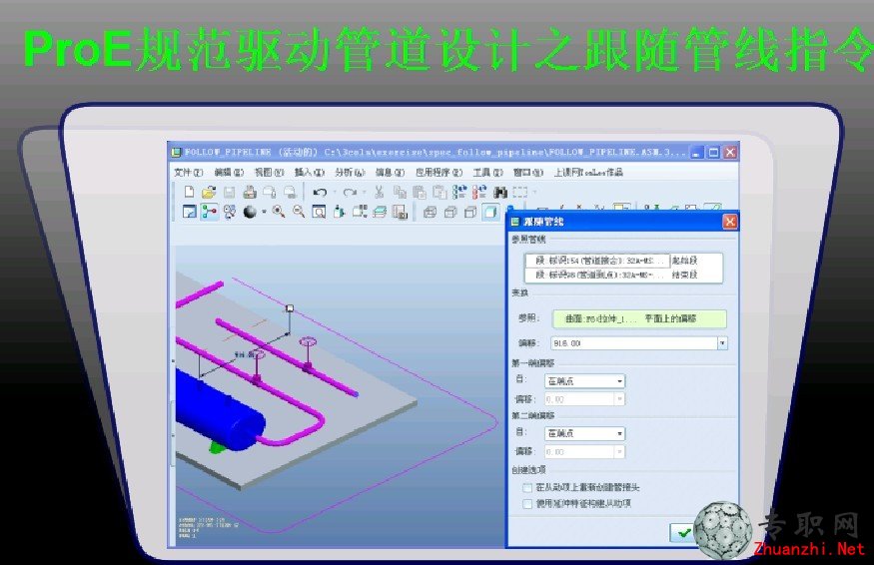The image size is (874, 565).
Task: Switch to No Hidden display style
Action: coord(470,212)
